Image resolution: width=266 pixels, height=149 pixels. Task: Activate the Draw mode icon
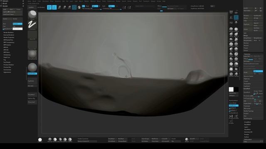(54, 7)
